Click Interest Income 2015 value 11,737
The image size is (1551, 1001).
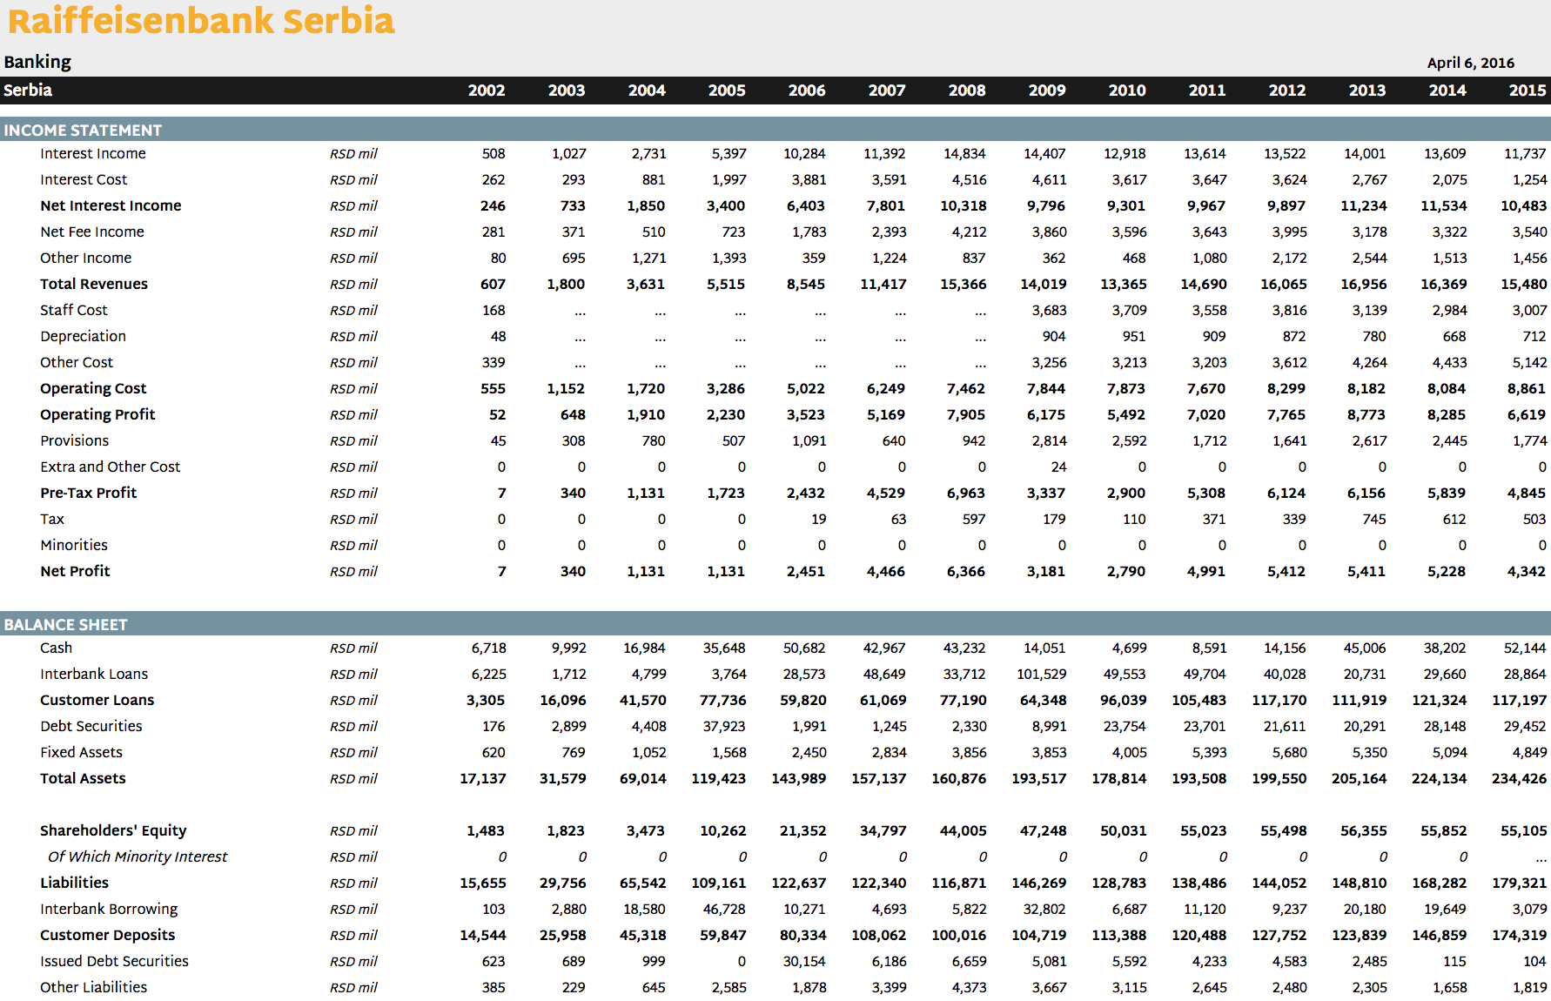1525,154
